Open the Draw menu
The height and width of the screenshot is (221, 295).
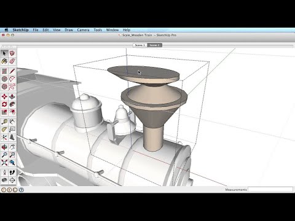(x=69, y=30)
